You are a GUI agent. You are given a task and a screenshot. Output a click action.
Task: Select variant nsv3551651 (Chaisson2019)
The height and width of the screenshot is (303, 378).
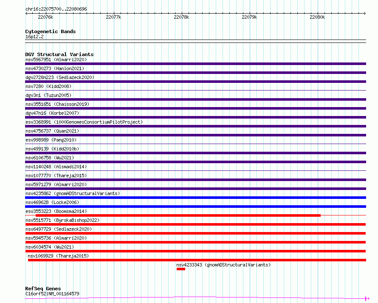[x=57, y=104]
